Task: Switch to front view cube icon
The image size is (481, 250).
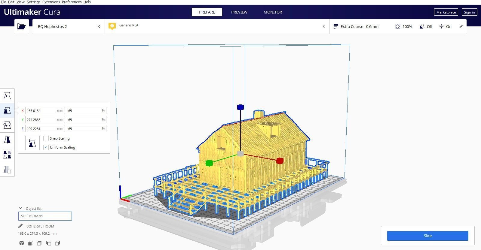Action: 31,243
